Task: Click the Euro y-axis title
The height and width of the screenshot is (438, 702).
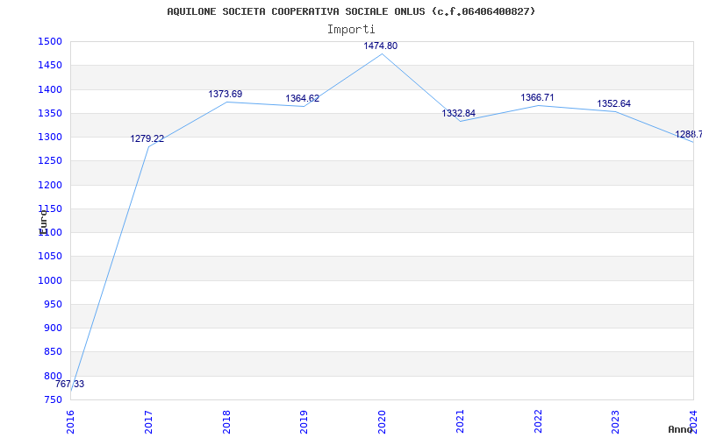Action: coord(43,223)
